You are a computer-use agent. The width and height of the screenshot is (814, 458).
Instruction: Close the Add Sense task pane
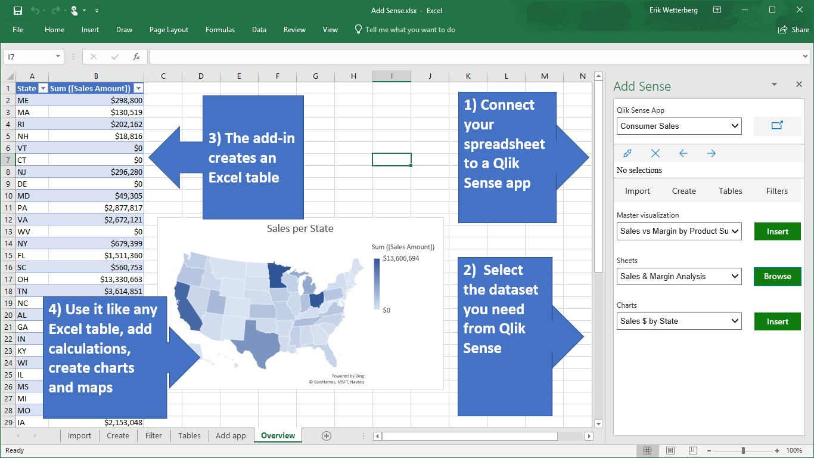coord(799,85)
